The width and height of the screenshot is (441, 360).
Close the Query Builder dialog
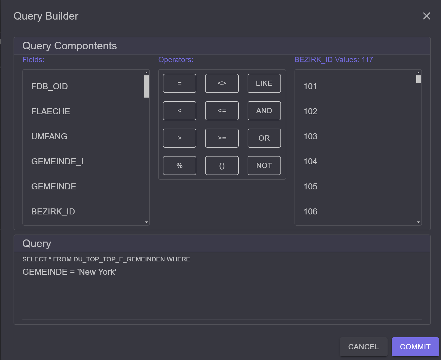tap(427, 16)
